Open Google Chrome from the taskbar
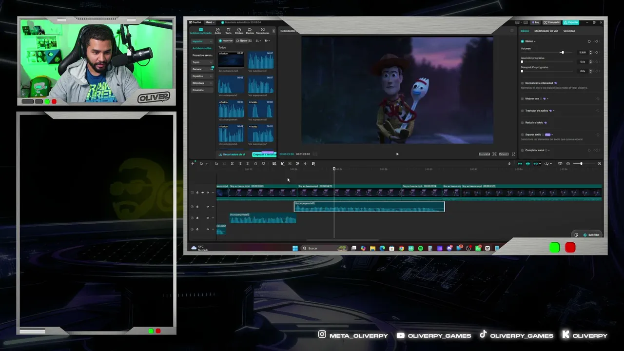The width and height of the screenshot is (624, 351). coord(401,248)
